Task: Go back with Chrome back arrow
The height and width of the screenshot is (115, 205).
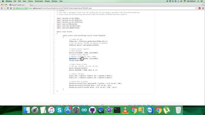Action: click(x=2, y=8)
